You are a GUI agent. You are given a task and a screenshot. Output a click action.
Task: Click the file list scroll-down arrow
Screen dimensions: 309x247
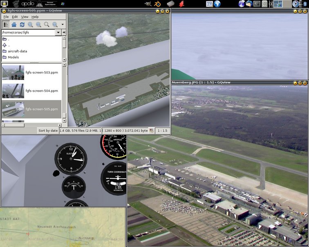(64, 120)
